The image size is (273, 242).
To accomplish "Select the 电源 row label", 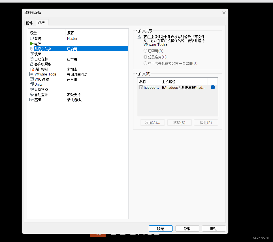I will tap(38, 44).
